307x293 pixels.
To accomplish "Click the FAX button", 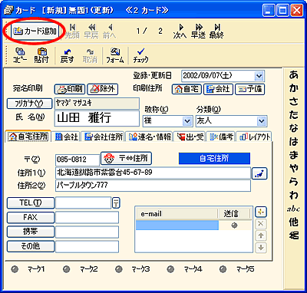I will [x=31, y=217].
